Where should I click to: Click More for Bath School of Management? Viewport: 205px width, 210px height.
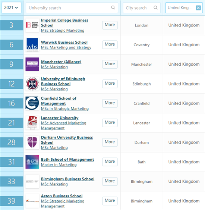coord(110,162)
